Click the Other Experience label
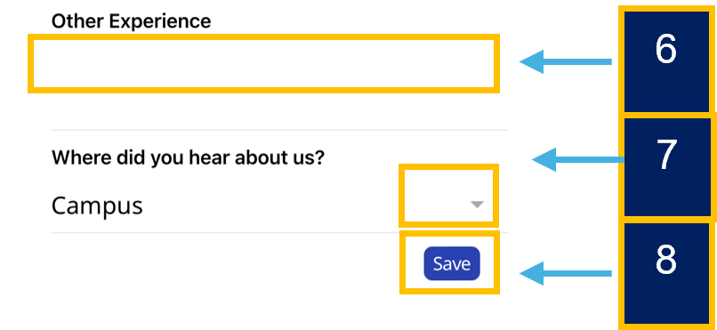 [x=132, y=21]
